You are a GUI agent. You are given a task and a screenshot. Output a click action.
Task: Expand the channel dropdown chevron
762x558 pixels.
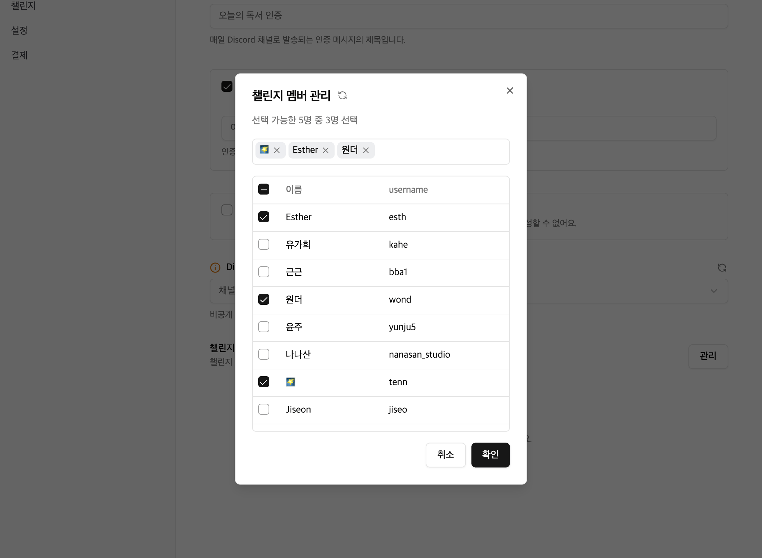tap(714, 291)
